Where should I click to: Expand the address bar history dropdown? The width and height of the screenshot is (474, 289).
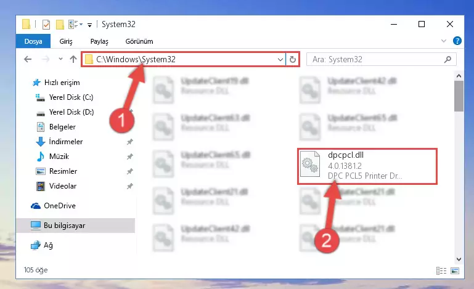pos(280,60)
